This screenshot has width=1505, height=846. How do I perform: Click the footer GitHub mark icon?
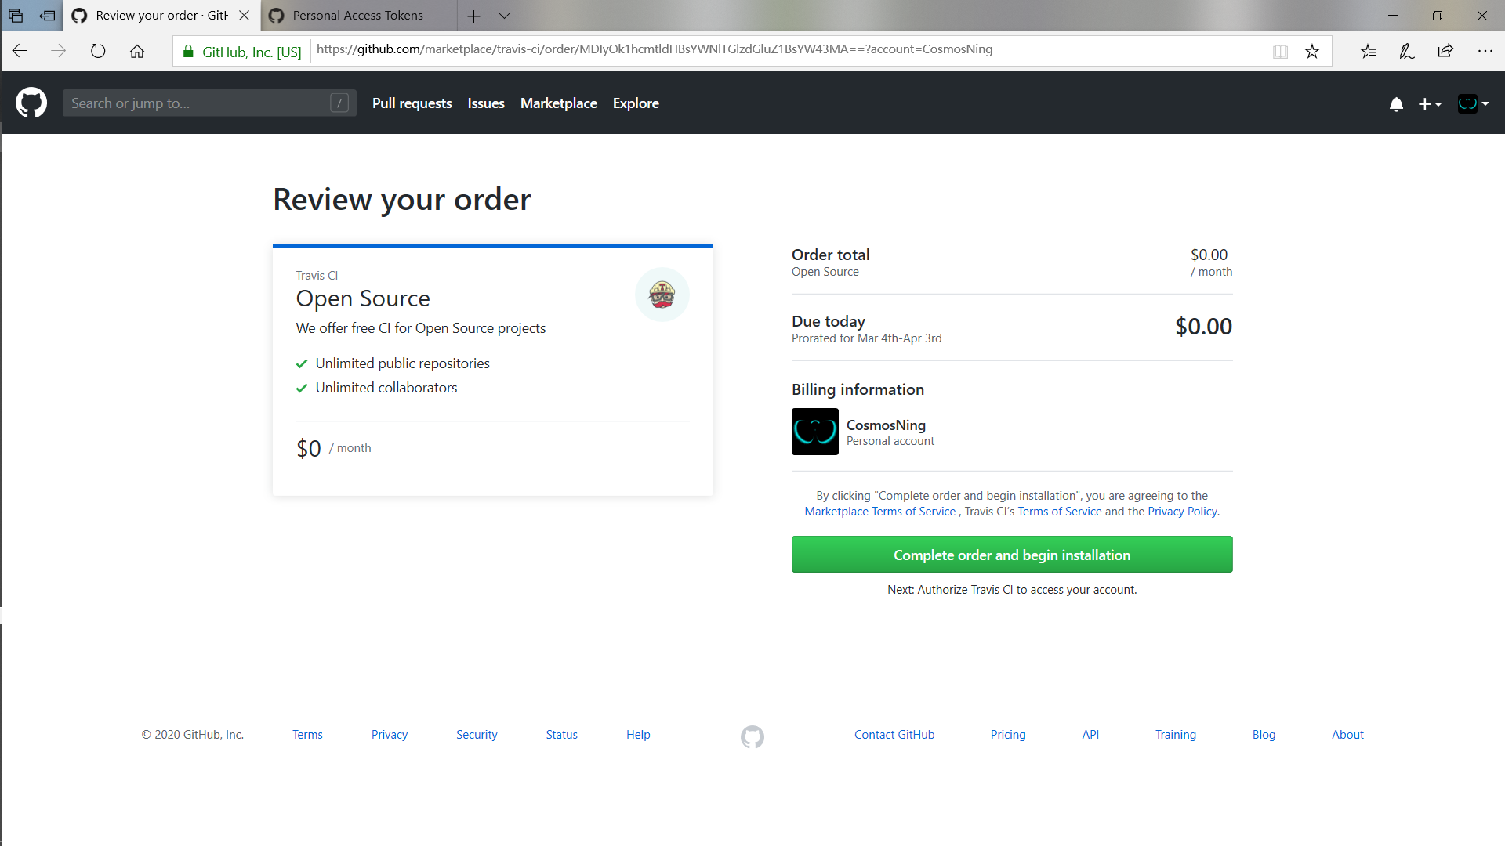752,736
